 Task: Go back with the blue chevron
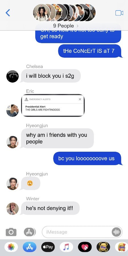[x=8, y=13]
